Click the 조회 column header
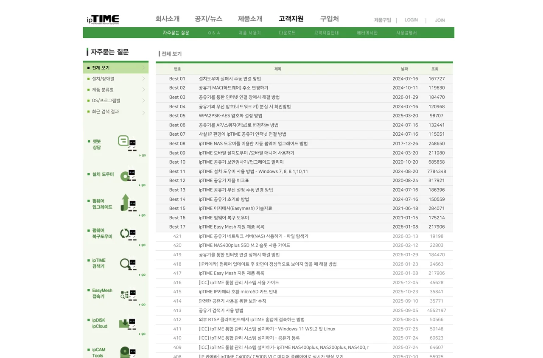The image size is (543, 358). 435,69
